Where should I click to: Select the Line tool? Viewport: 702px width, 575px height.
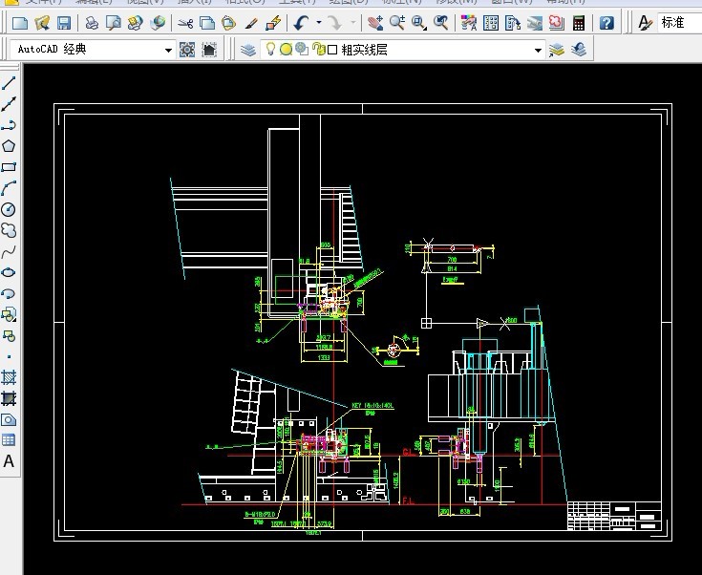tap(9, 84)
